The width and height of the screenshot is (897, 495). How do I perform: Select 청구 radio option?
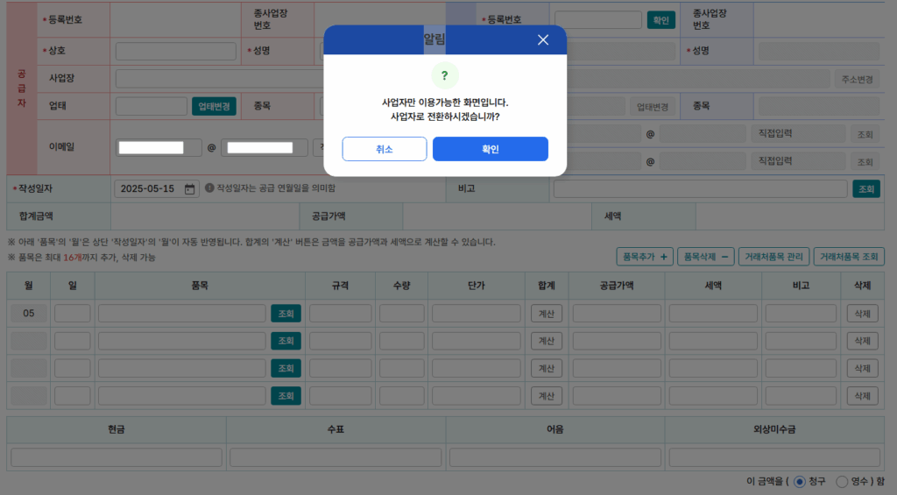(800, 482)
